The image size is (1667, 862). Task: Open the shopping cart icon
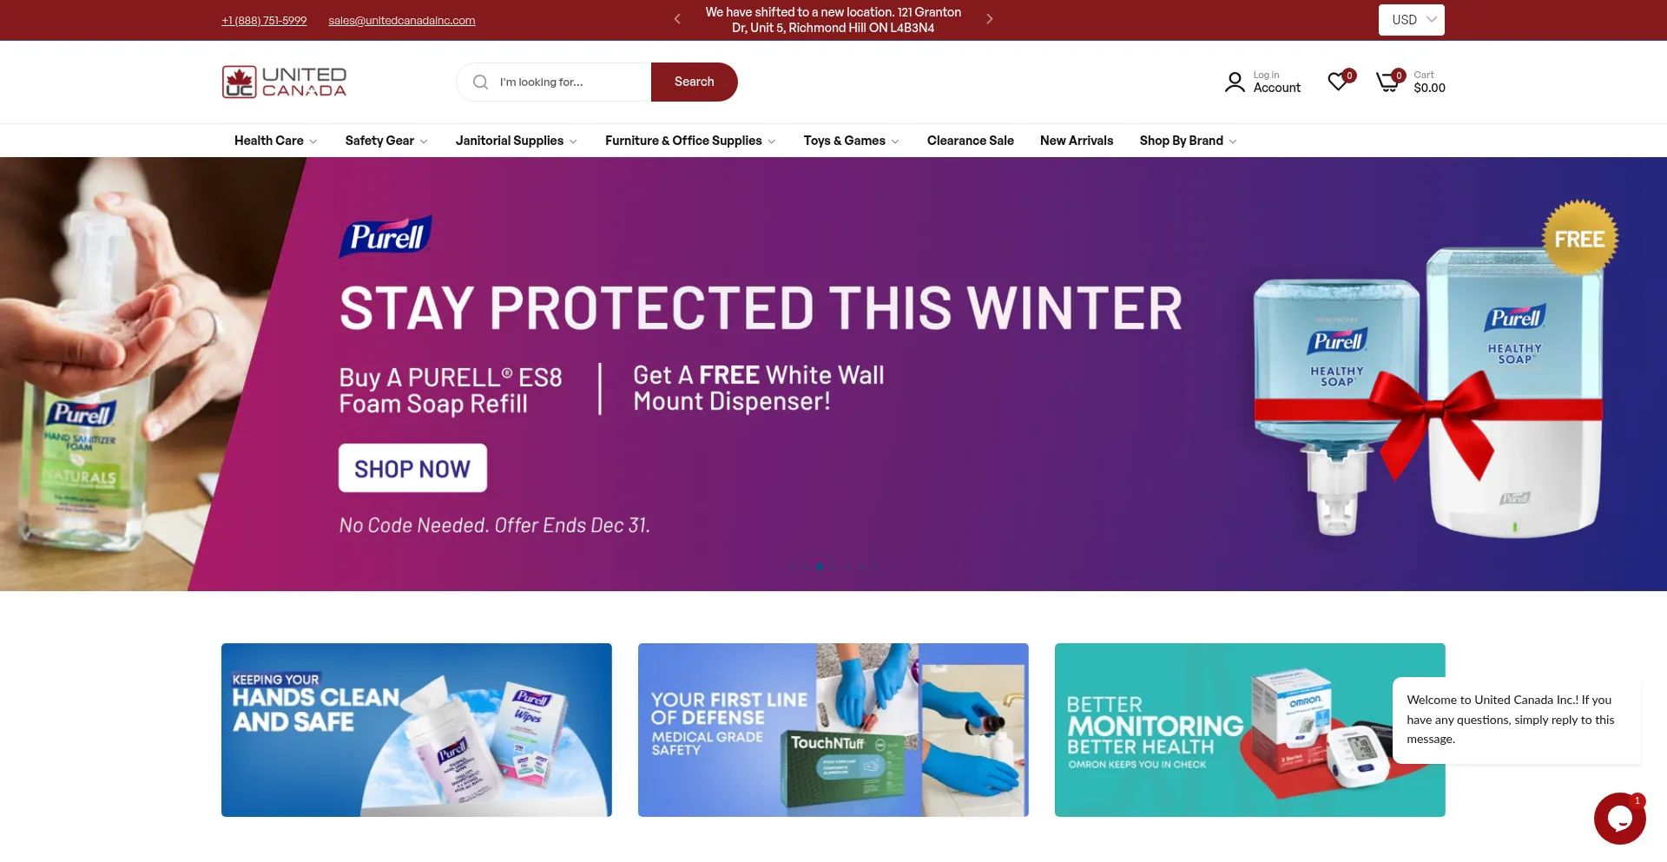(1388, 82)
